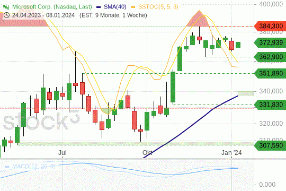286x191 pixels.
Task: Click the MACD(12, 26, 9) indicator label
Action: (x=33, y=167)
